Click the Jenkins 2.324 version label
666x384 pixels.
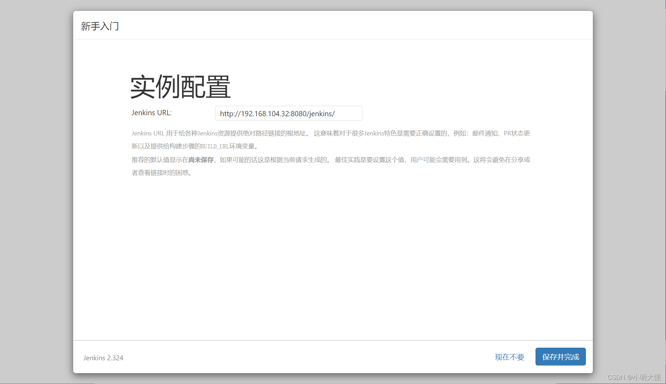coord(103,357)
